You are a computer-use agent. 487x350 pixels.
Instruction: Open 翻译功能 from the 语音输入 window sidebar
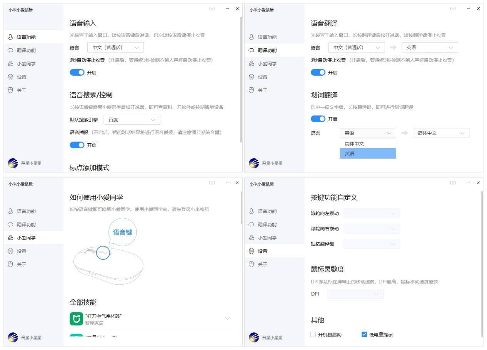pyautogui.click(x=33, y=50)
